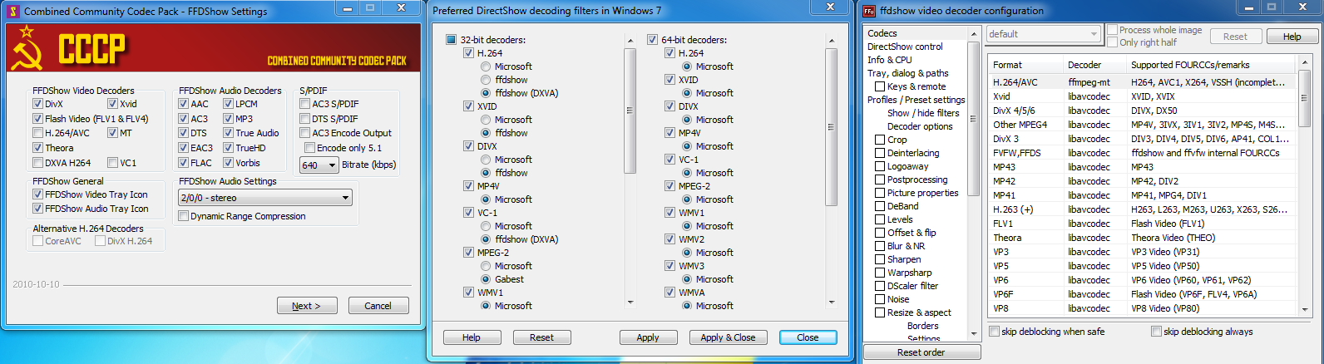
Task: Check skip deblocking always
Action: pos(1156,332)
